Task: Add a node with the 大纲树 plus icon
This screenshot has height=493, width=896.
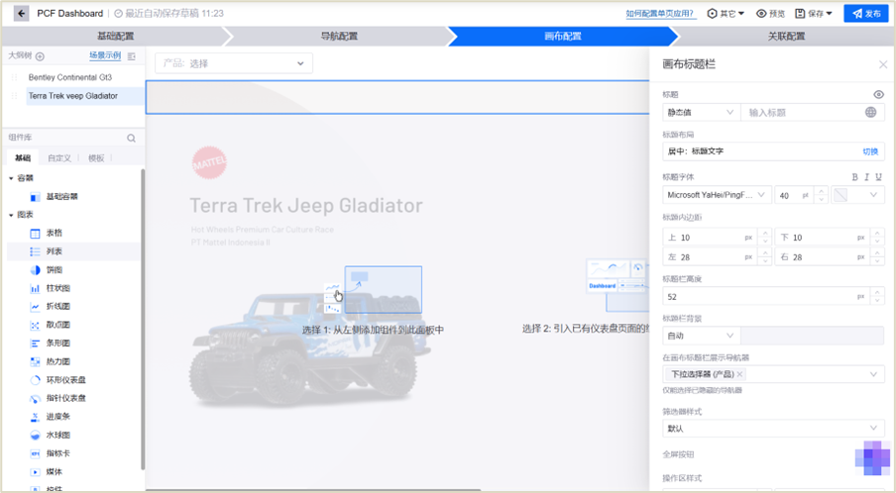Action: pyautogui.click(x=41, y=56)
